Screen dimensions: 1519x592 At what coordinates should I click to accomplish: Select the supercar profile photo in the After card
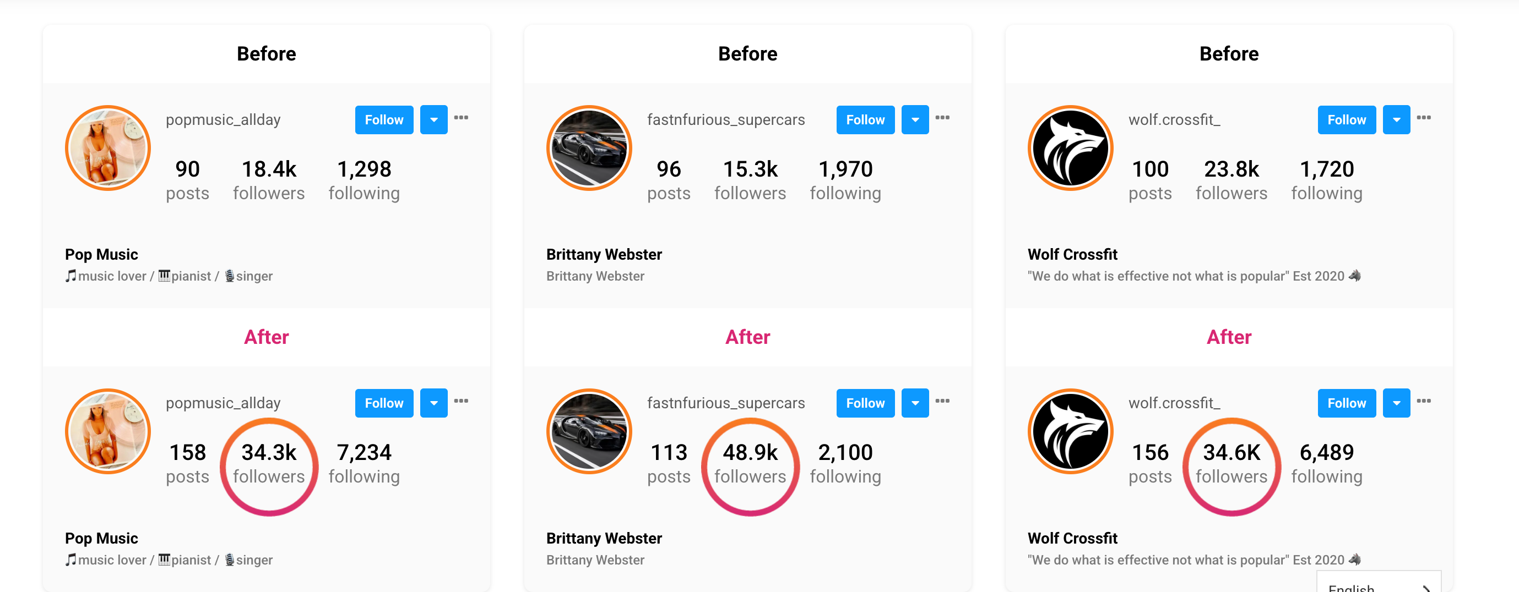pos(589,431)
